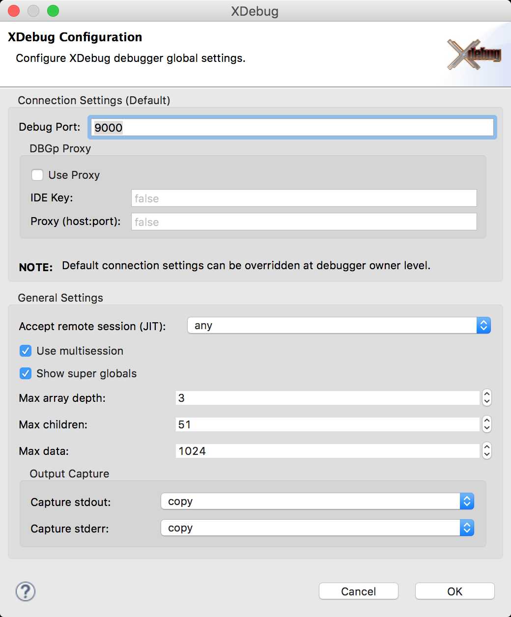Click the help question mark icon
The height and width of the screenshot is (617, 511).
click(26, 591)
